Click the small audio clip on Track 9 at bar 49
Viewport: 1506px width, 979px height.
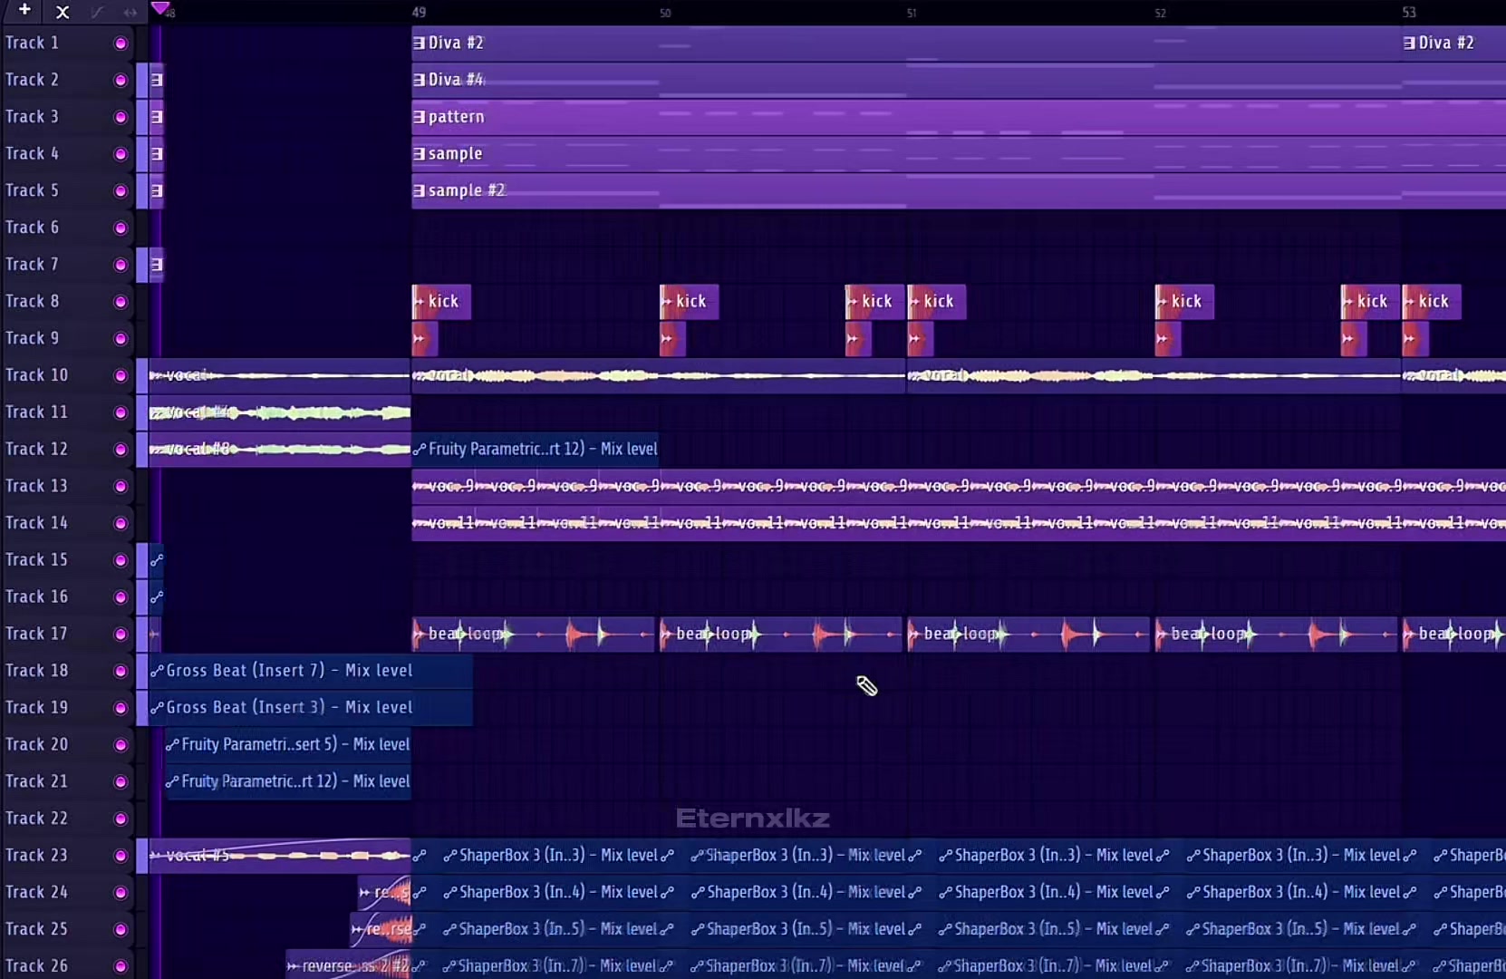[x=425, y=339]
